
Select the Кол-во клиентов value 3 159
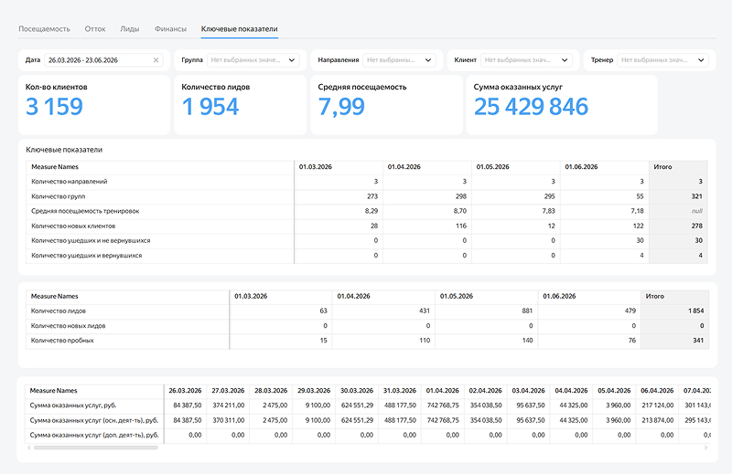pos(55,107)
